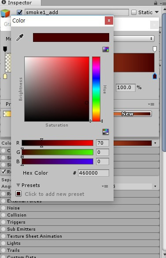Enable the Static checkbox
Screen dimensions: 166x258
pos(134,12)
